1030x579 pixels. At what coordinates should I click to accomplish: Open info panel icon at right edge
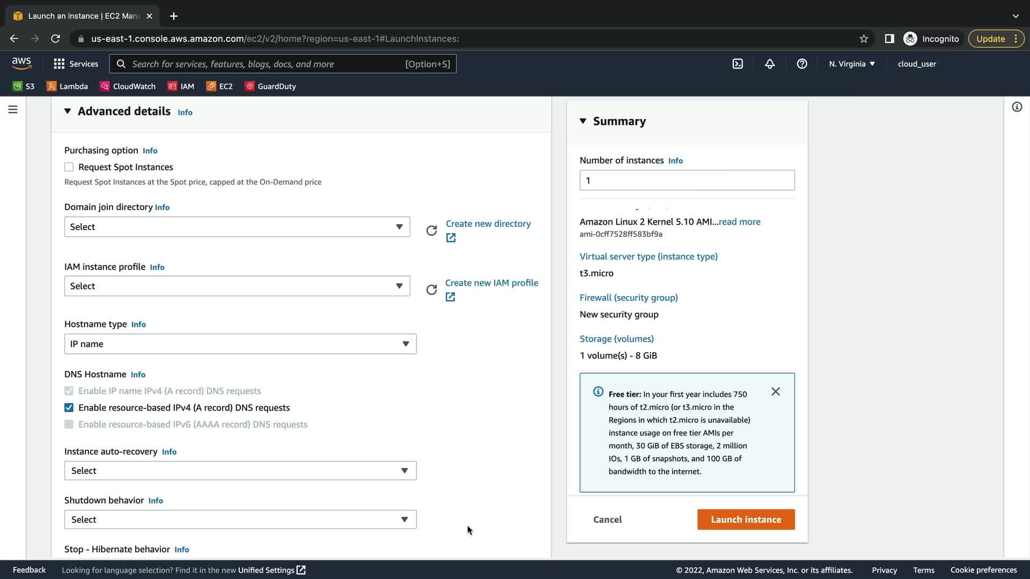coord(1017,107)
